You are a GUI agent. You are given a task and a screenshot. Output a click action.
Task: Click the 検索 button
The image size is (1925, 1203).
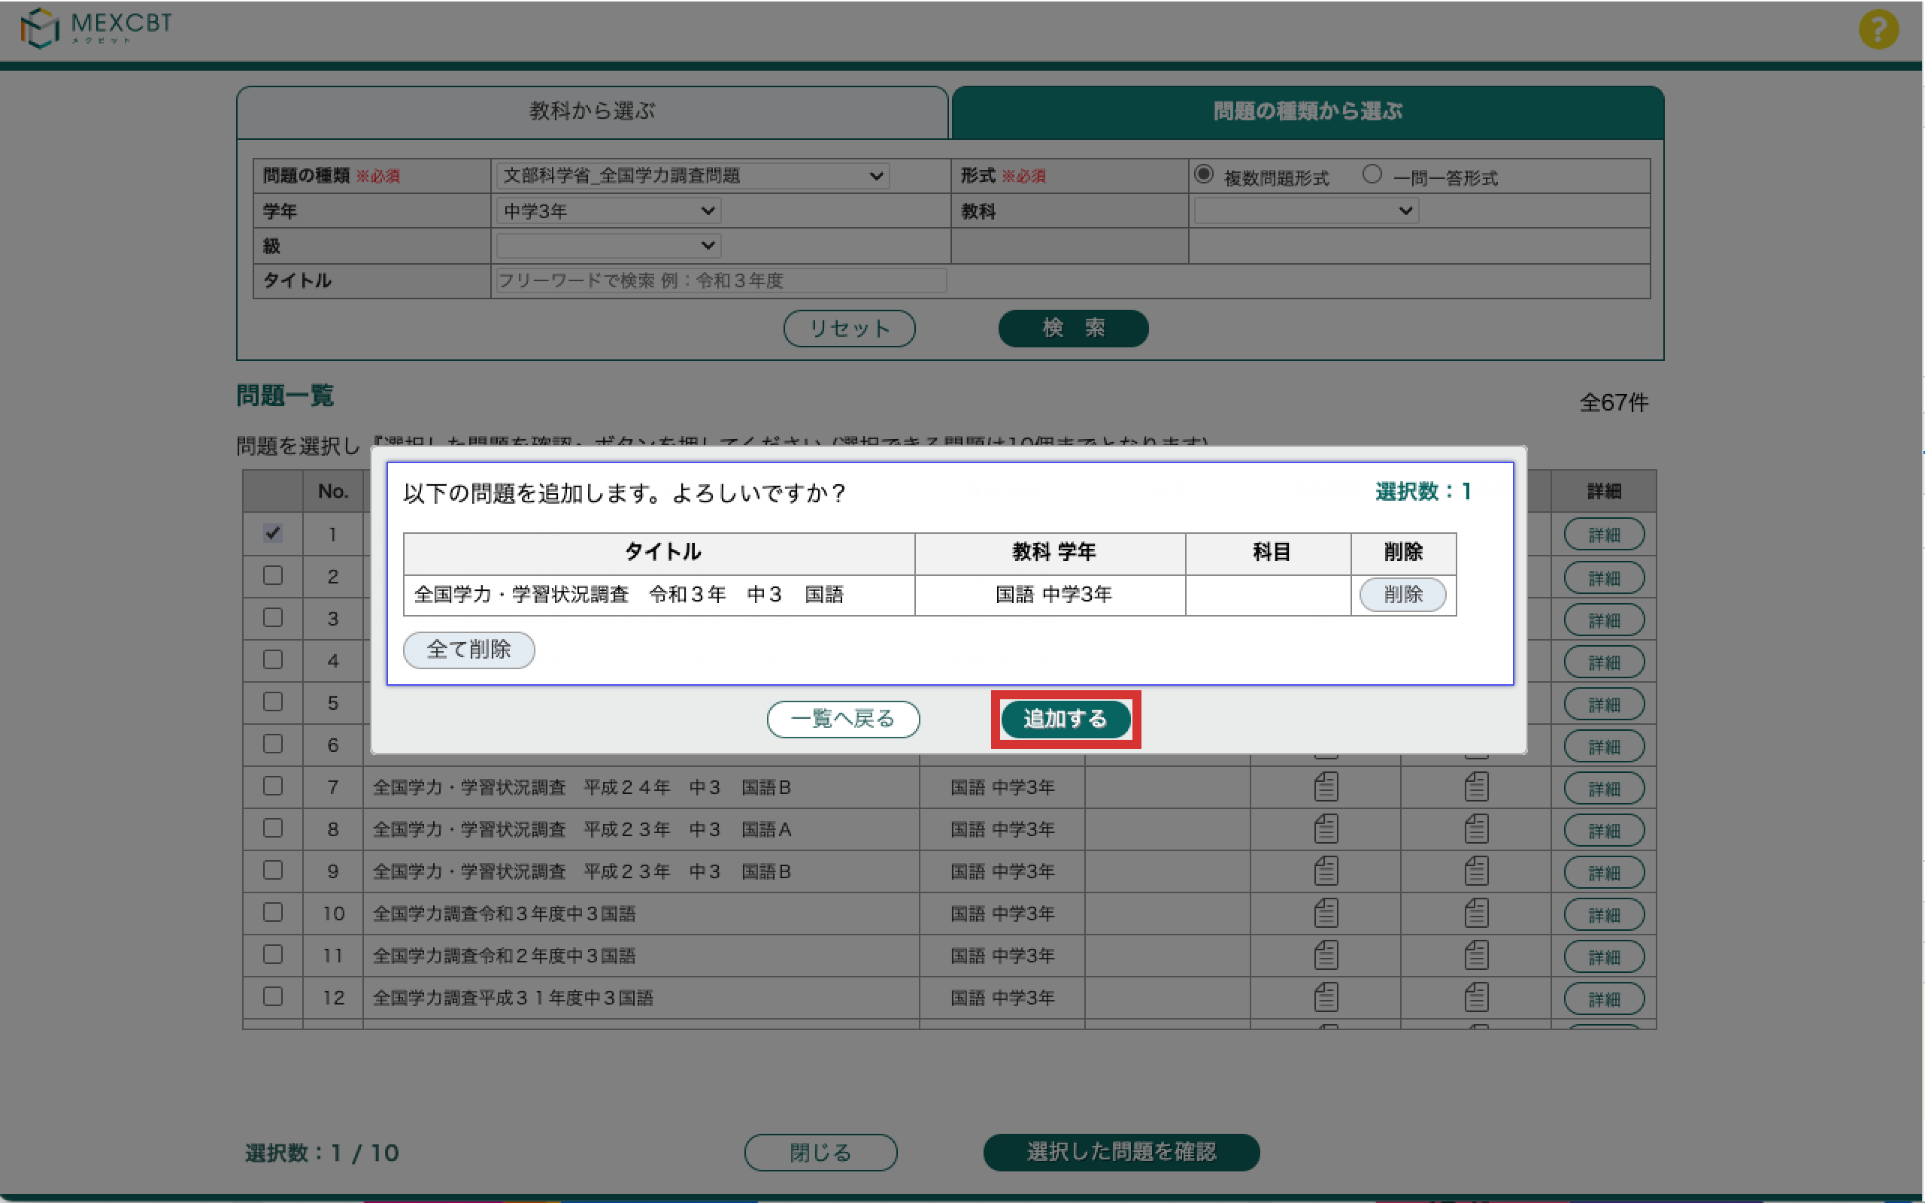1073,329
